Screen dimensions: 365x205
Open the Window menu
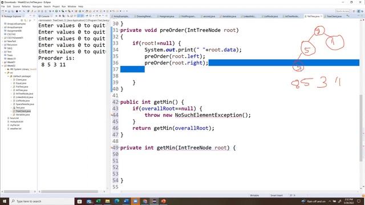72,6
